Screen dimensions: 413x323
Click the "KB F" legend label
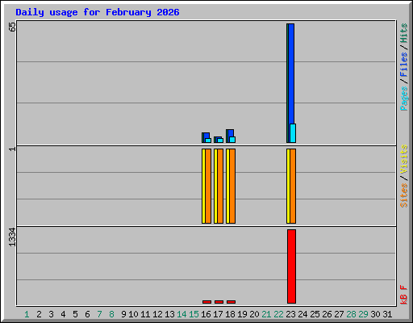403,295
